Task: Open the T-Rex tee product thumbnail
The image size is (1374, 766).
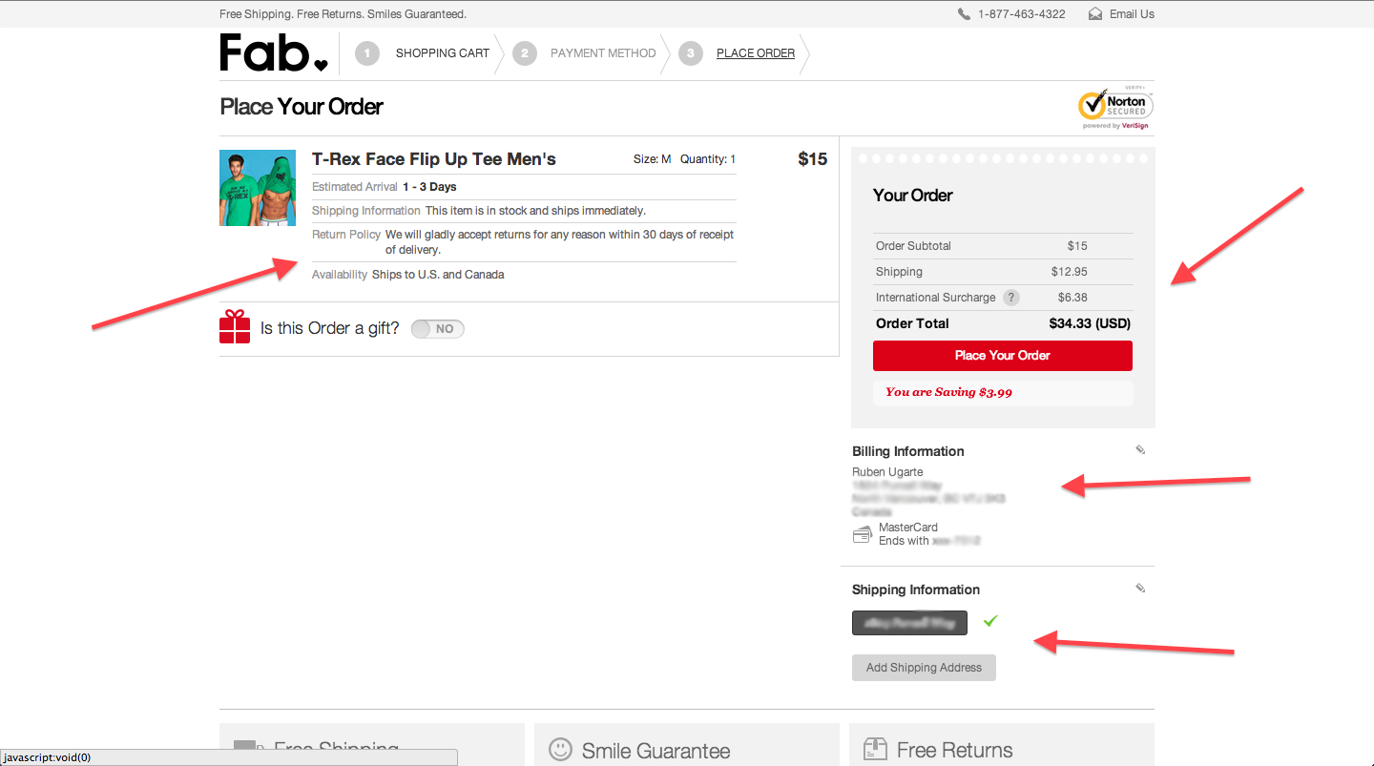Action: [x=258, y=188]
